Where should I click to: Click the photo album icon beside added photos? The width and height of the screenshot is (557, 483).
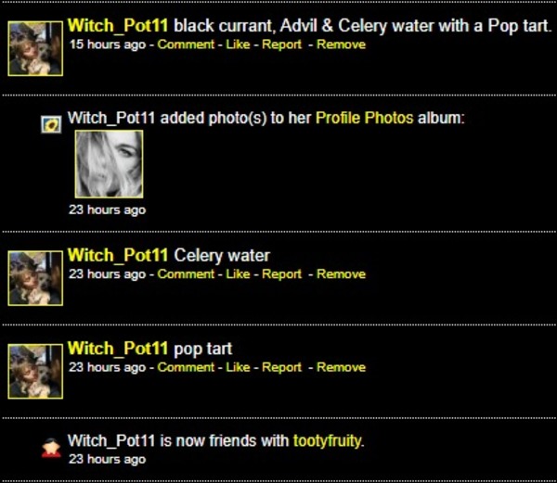pos(52,123)
